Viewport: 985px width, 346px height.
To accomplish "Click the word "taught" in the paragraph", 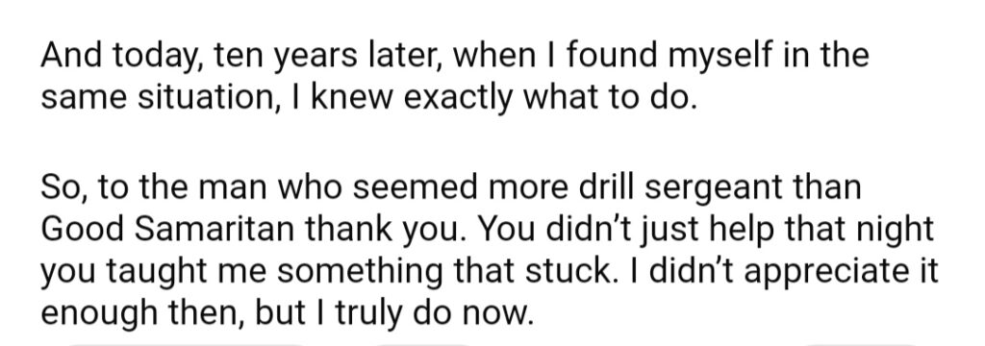I will 149,272.
